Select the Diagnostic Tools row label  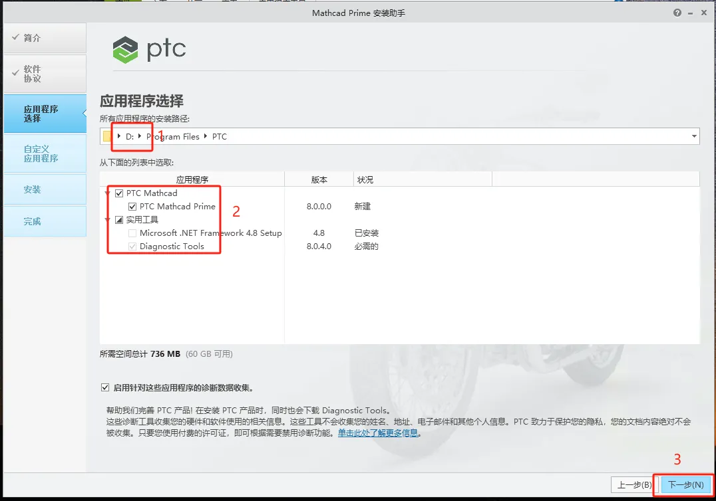point(172,246)
